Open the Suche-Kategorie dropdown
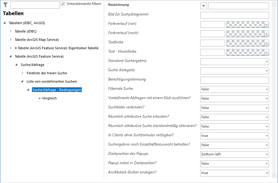 click(x=234, y=71)
